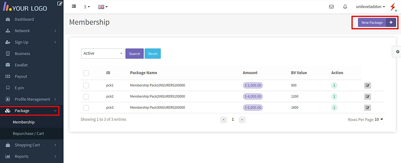Expand the Reports menu chevron
This screenshot has height=163, width=401.
click(55, 157)
